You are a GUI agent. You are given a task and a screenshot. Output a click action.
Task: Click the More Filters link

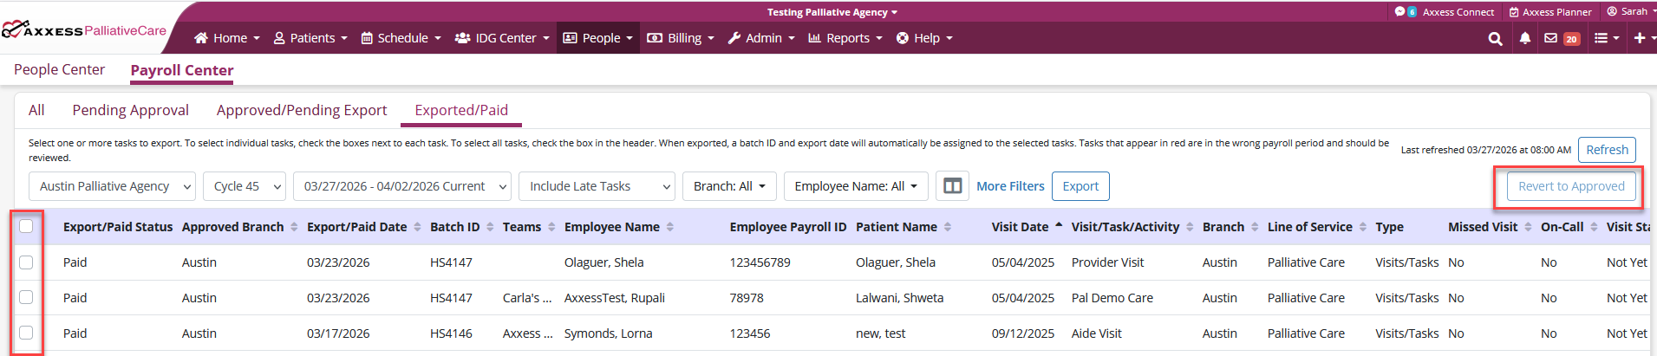(x=1009, y=186)
